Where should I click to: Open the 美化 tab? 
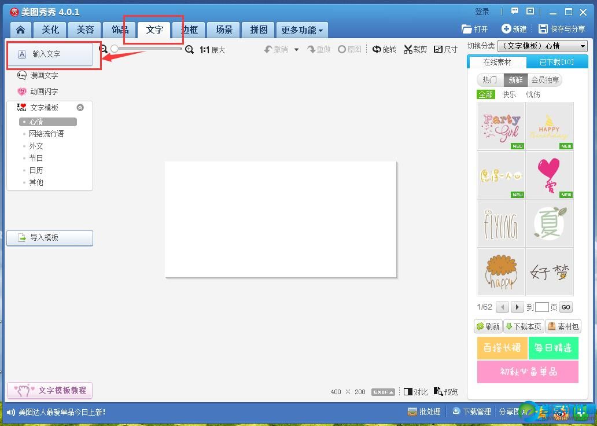click(x=50, y=30)
